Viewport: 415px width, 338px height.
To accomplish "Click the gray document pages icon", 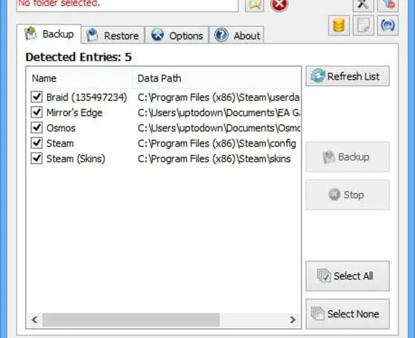I will (363, 25).
